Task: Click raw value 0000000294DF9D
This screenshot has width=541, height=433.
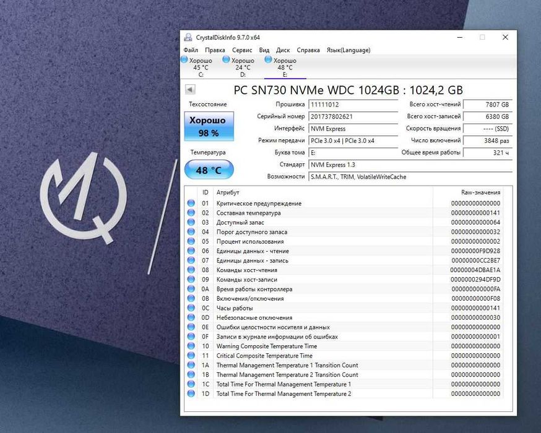Action: tap(475, 279)
